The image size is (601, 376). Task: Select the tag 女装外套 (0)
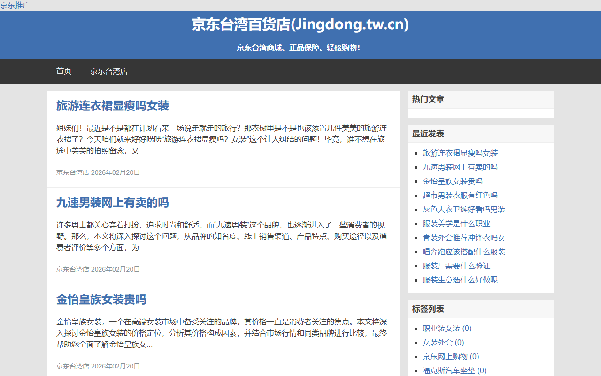443,342
